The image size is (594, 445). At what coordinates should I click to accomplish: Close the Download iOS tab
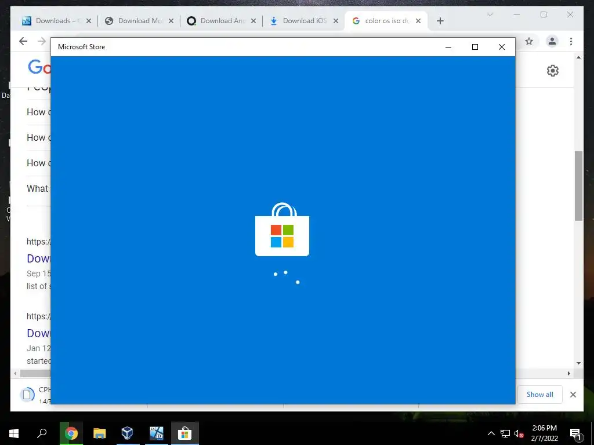pyautogui.click(x=336, y=21)
